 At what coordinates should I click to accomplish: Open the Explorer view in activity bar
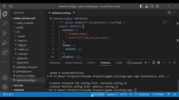[5, 14]
